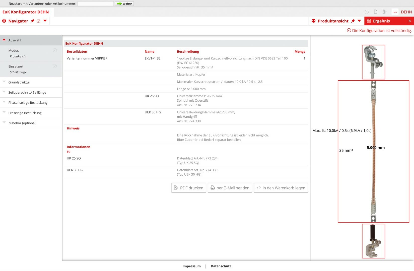Click the DEHN logo icon
Image resolution: width=414 pixels, height=271 pixels.
click(x=395, y=12)
